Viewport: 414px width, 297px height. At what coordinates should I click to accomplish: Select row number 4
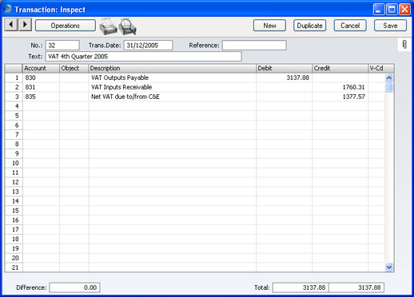click(14, 106)
